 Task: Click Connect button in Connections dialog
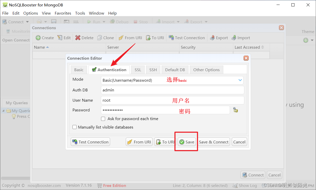(x=253, y=175)
